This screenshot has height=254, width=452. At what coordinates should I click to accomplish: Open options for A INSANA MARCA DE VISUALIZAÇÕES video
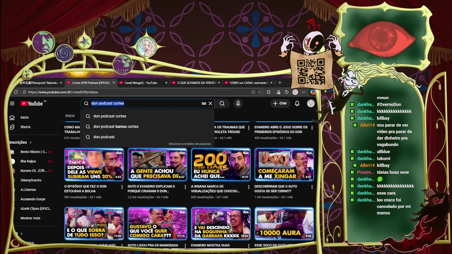pyautogui.click(x=249, y=187)
